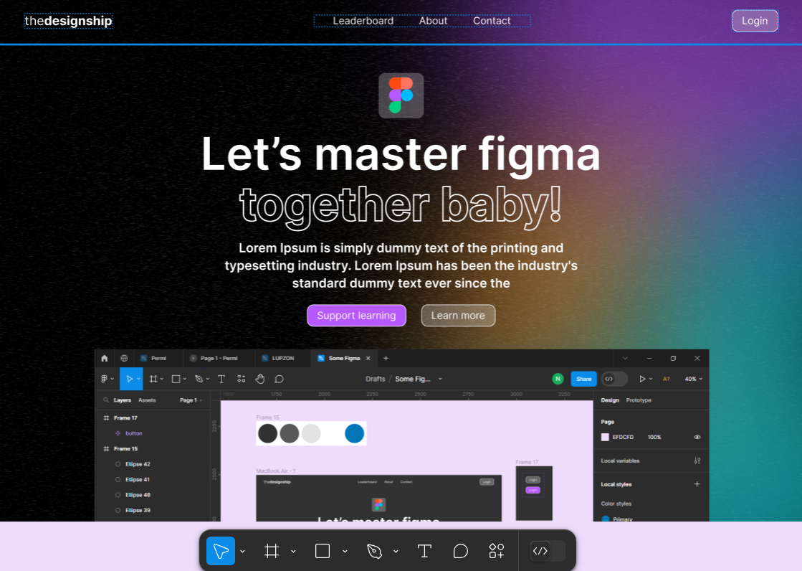Open the Actions tool in the bottom toolbar
This screenshot has width=802, height=571.
496,551
